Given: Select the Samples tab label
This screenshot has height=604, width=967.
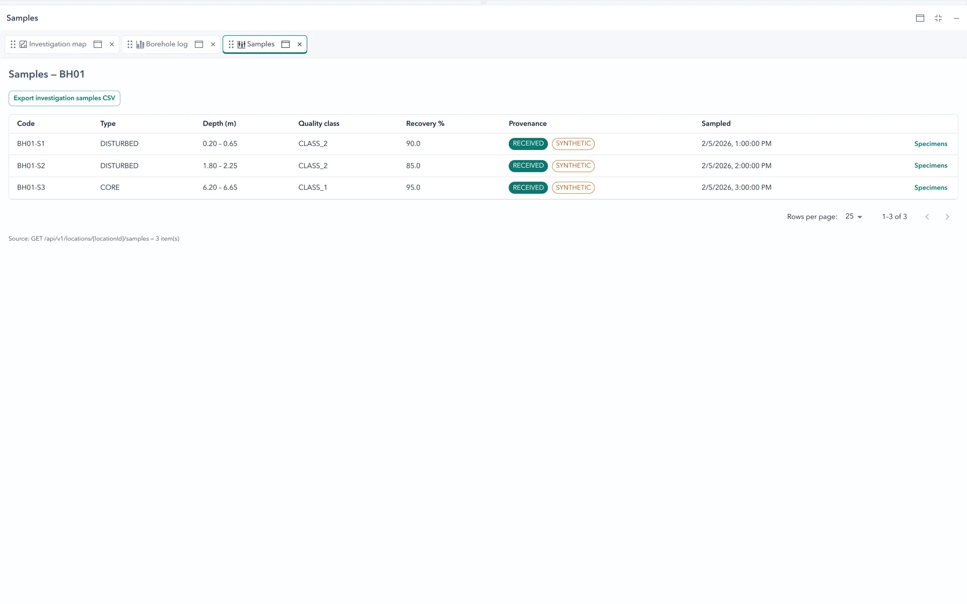Looking at the screenshot, I should pos(261,44).
